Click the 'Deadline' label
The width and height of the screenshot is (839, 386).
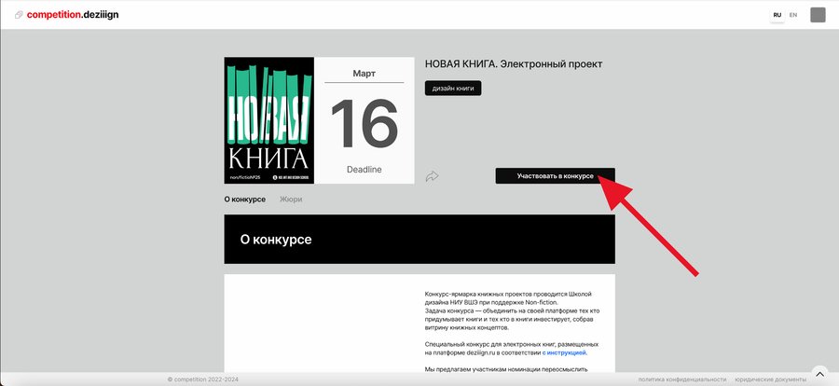click(364, 169)
